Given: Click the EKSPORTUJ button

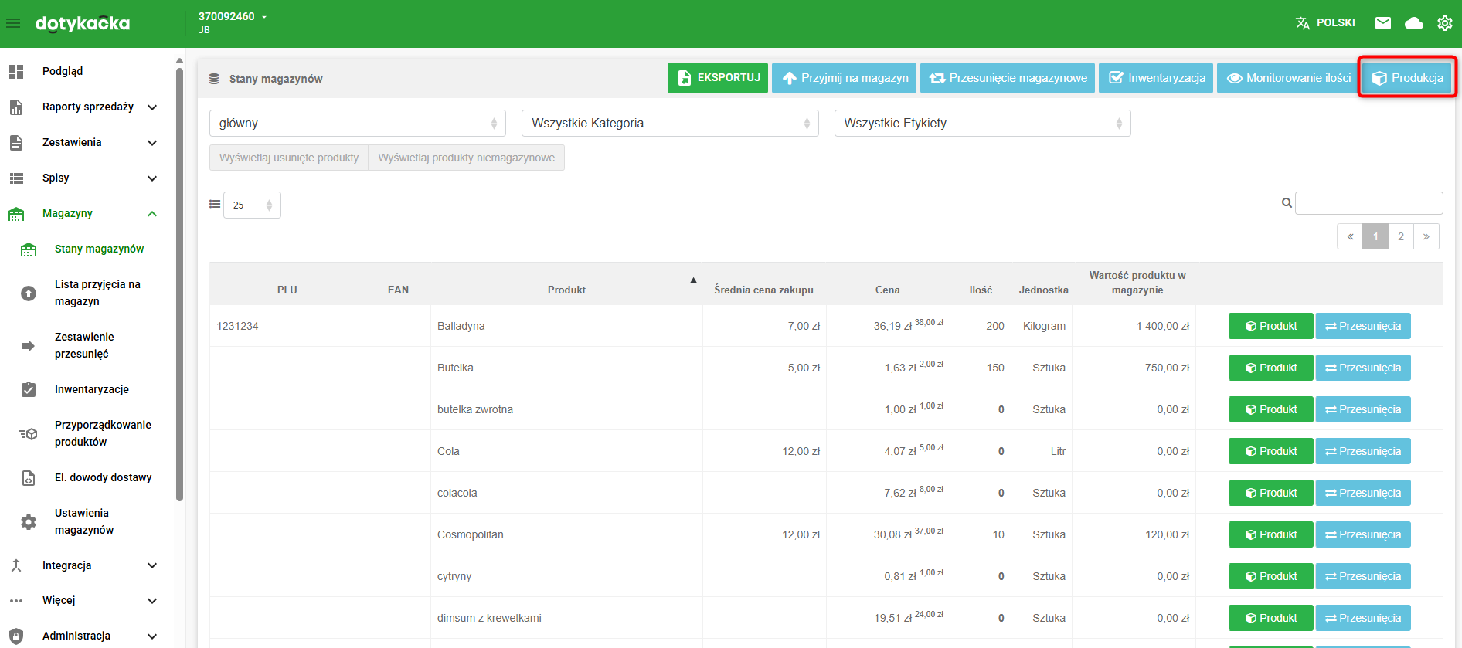Looking at the screenshot, I should pos(717,78).
